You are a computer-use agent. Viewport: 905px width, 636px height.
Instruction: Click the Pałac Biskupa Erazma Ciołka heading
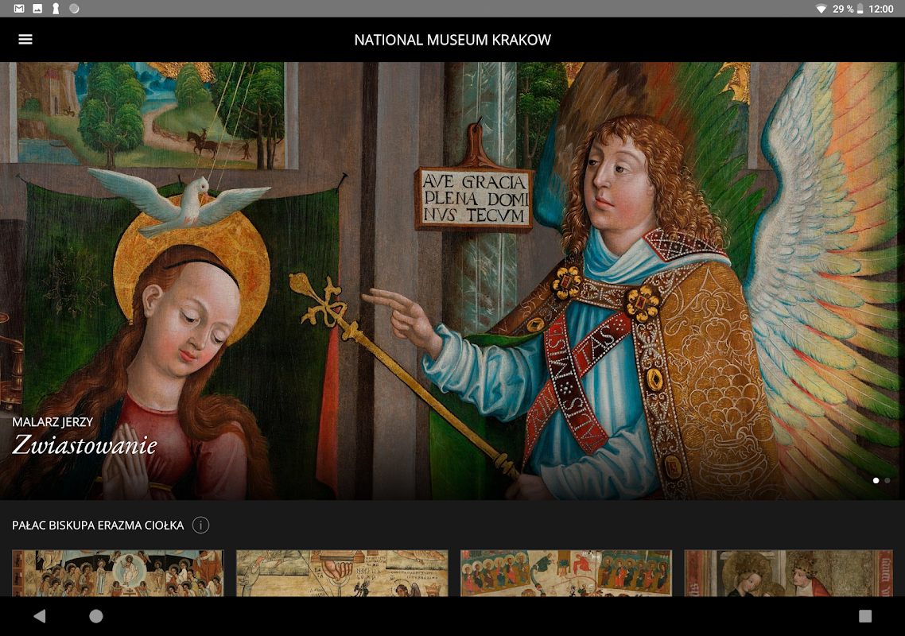98,525
